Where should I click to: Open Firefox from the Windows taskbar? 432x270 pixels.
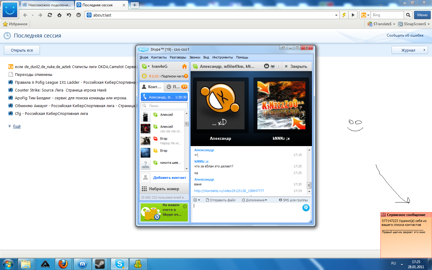pyautogui.click(x=63, y=264)
